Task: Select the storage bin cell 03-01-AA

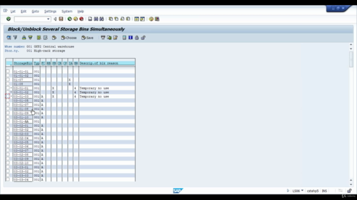Action: 23,121
